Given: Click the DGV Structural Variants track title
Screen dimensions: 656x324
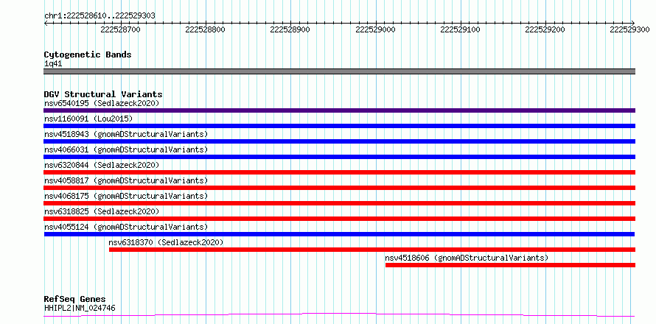Looking at the screenshot, I should [x=103, y=94].
